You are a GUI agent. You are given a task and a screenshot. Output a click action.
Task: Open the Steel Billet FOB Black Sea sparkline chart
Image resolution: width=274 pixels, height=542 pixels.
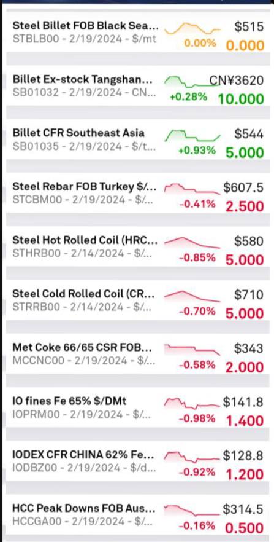(x=192, y=28)
